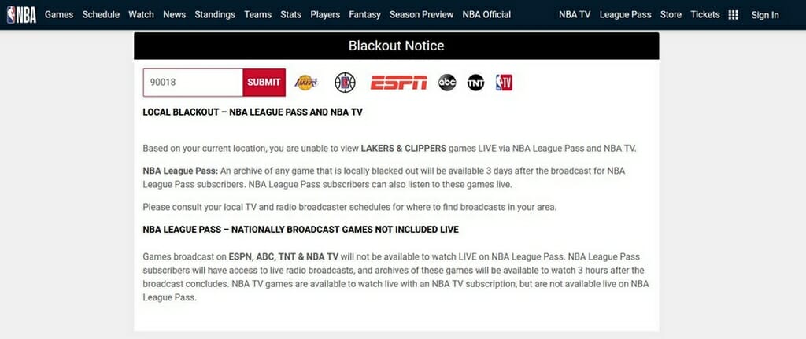806x339 pixels.
Task: Click the 'Please consult your local TV' sentence
Action: [x=349, y=208]
